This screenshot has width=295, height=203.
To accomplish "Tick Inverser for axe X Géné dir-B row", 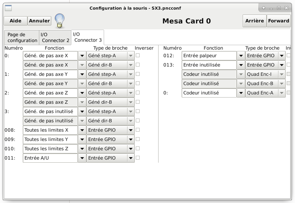I will point(138,65).
